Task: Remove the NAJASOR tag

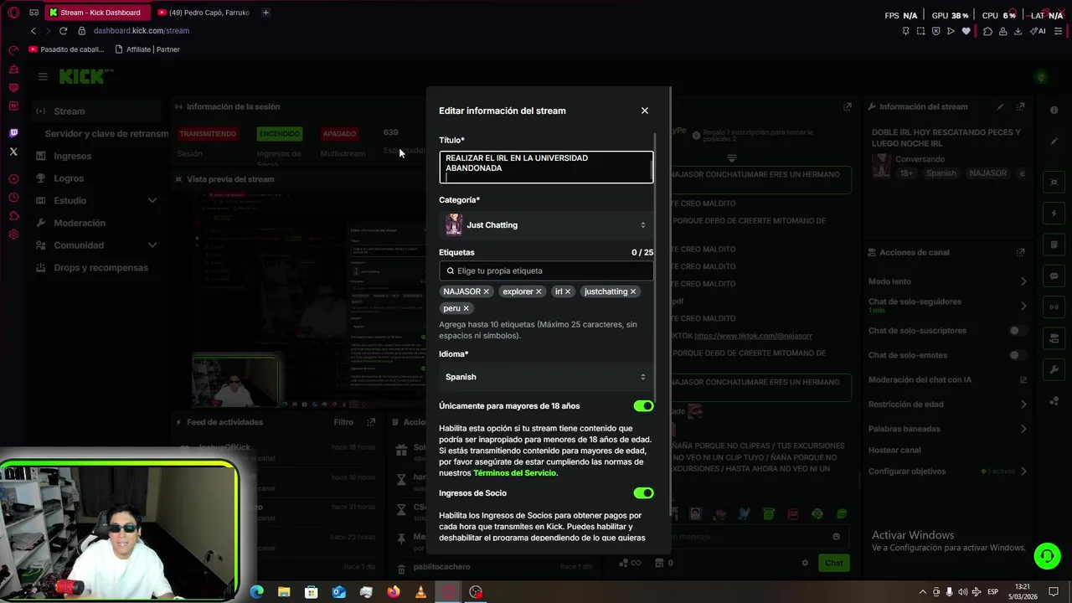Action: click(486, 291)
